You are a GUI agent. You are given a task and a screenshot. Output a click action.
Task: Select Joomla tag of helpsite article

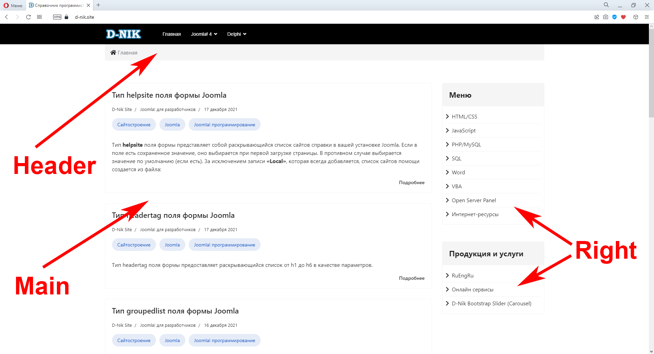172,125
